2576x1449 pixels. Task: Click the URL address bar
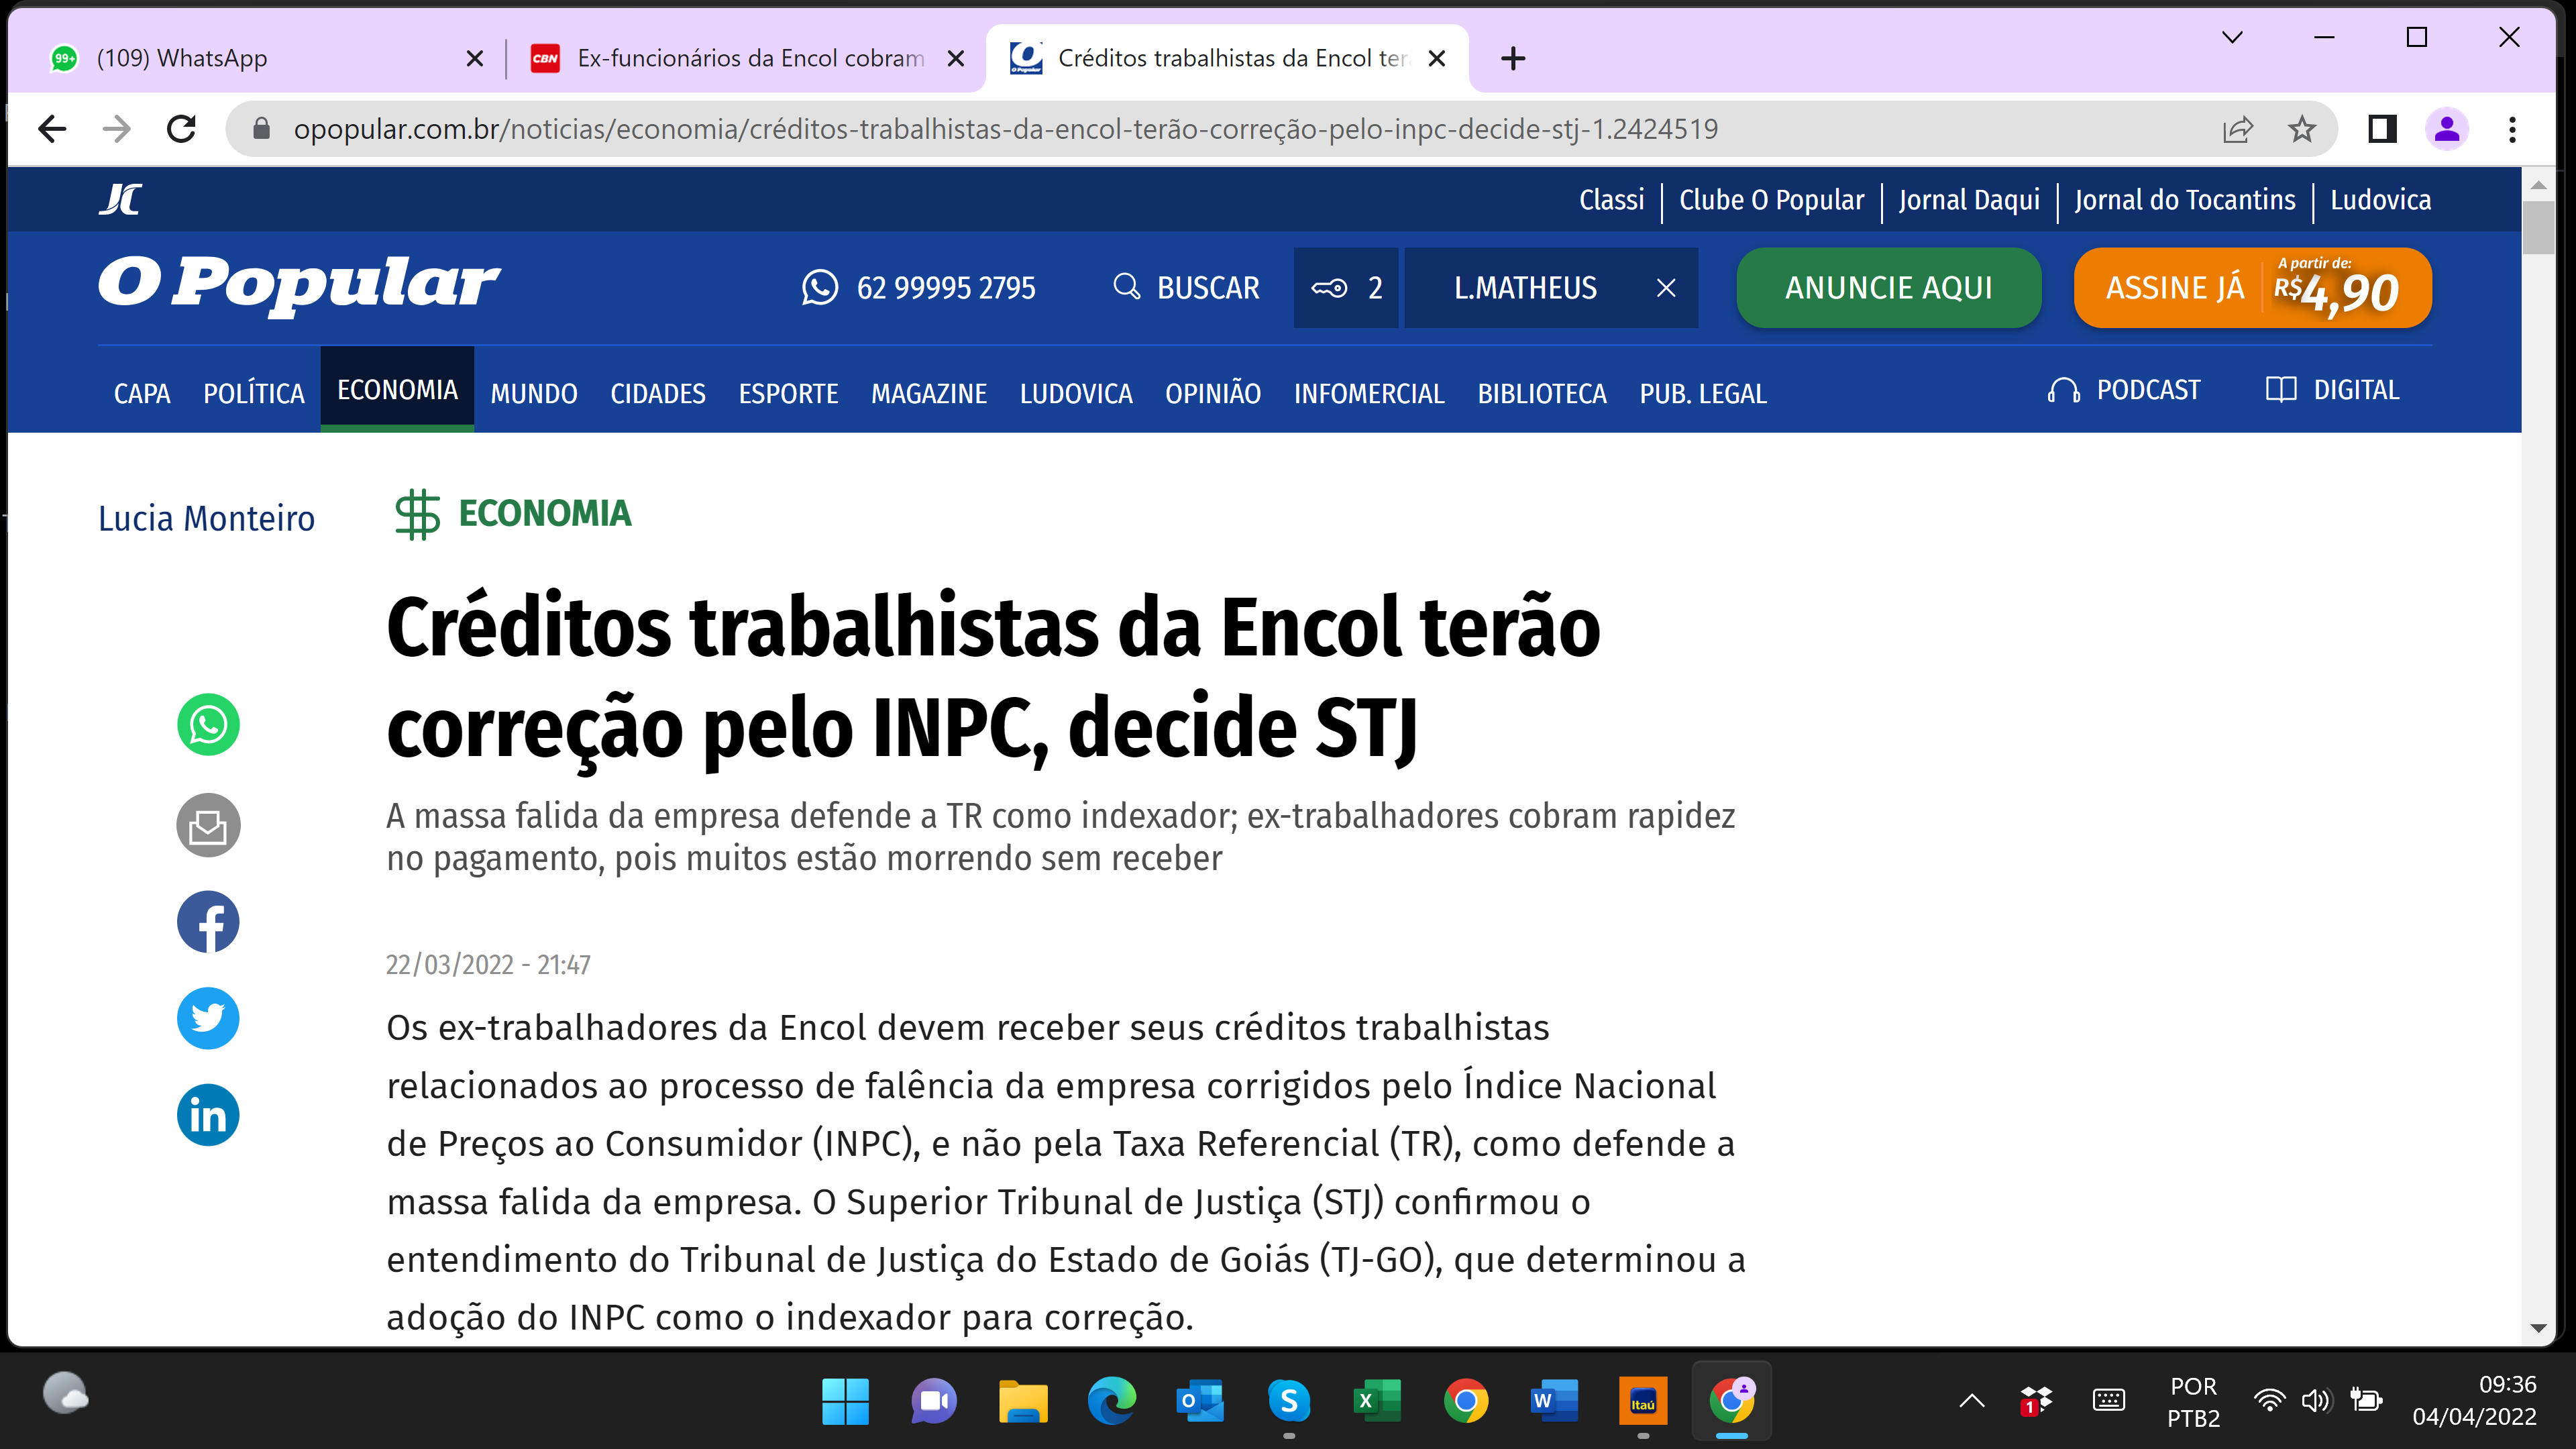[1000, 129]
